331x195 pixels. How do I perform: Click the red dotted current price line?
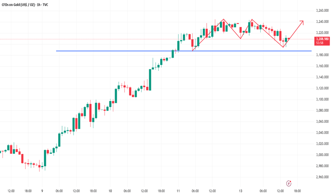pos(156,39)
